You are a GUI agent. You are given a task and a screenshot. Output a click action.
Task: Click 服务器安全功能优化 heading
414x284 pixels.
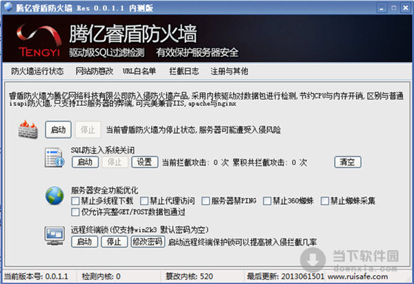105,190
